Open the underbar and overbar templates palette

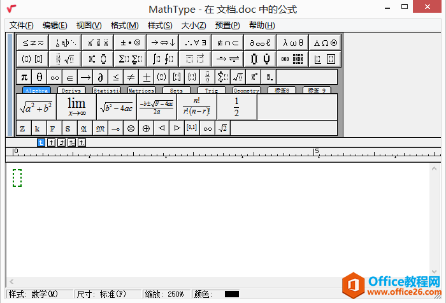point(195,59)
